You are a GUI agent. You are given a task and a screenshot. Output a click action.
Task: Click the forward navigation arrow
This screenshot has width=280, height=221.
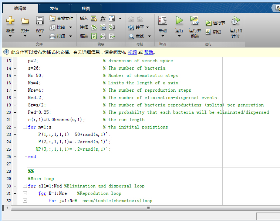click(x=140, y=18)
